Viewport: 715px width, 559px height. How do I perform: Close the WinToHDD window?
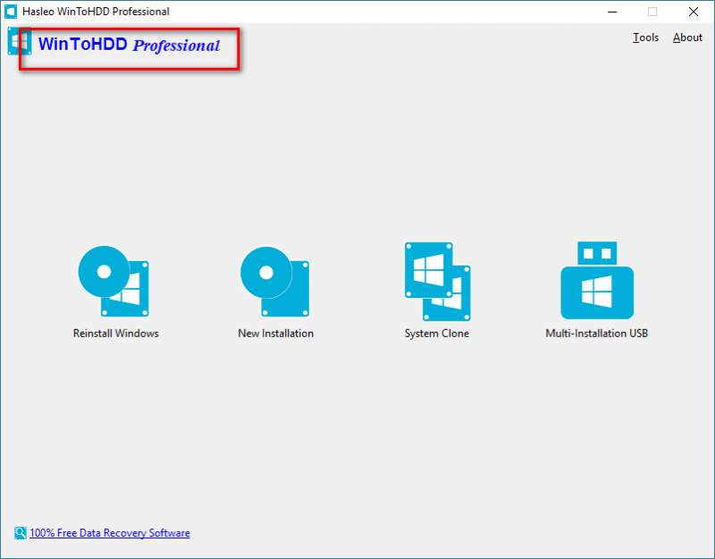(694, 12)
